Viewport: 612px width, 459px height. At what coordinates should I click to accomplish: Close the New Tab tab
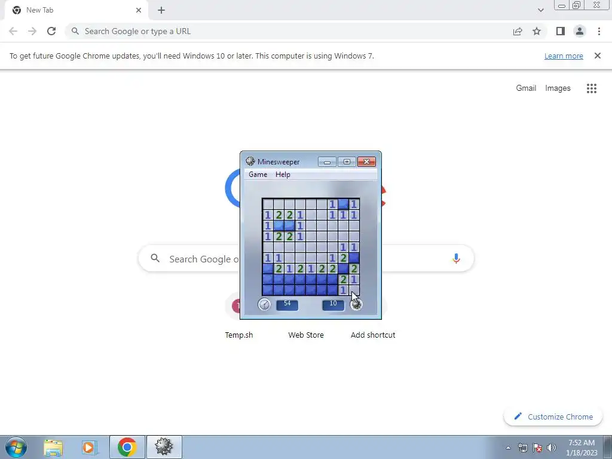pos(139,10)
